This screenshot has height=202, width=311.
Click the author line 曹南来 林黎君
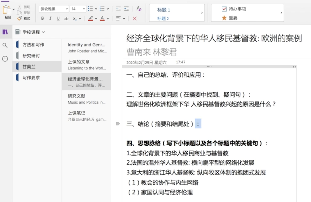[152, 52]
